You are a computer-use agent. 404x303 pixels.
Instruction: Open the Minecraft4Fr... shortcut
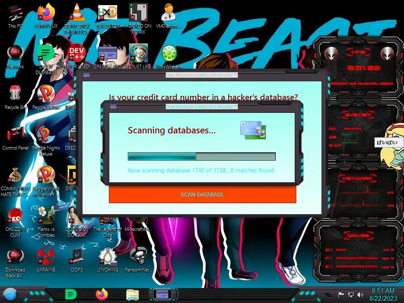point(138,225)
